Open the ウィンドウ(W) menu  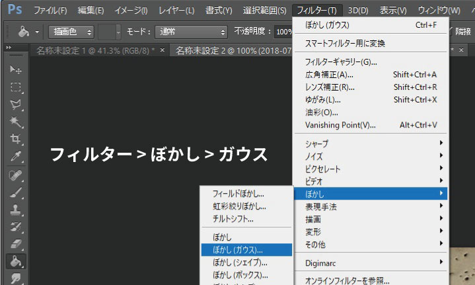pyautogui.click(x=439, y=11)
